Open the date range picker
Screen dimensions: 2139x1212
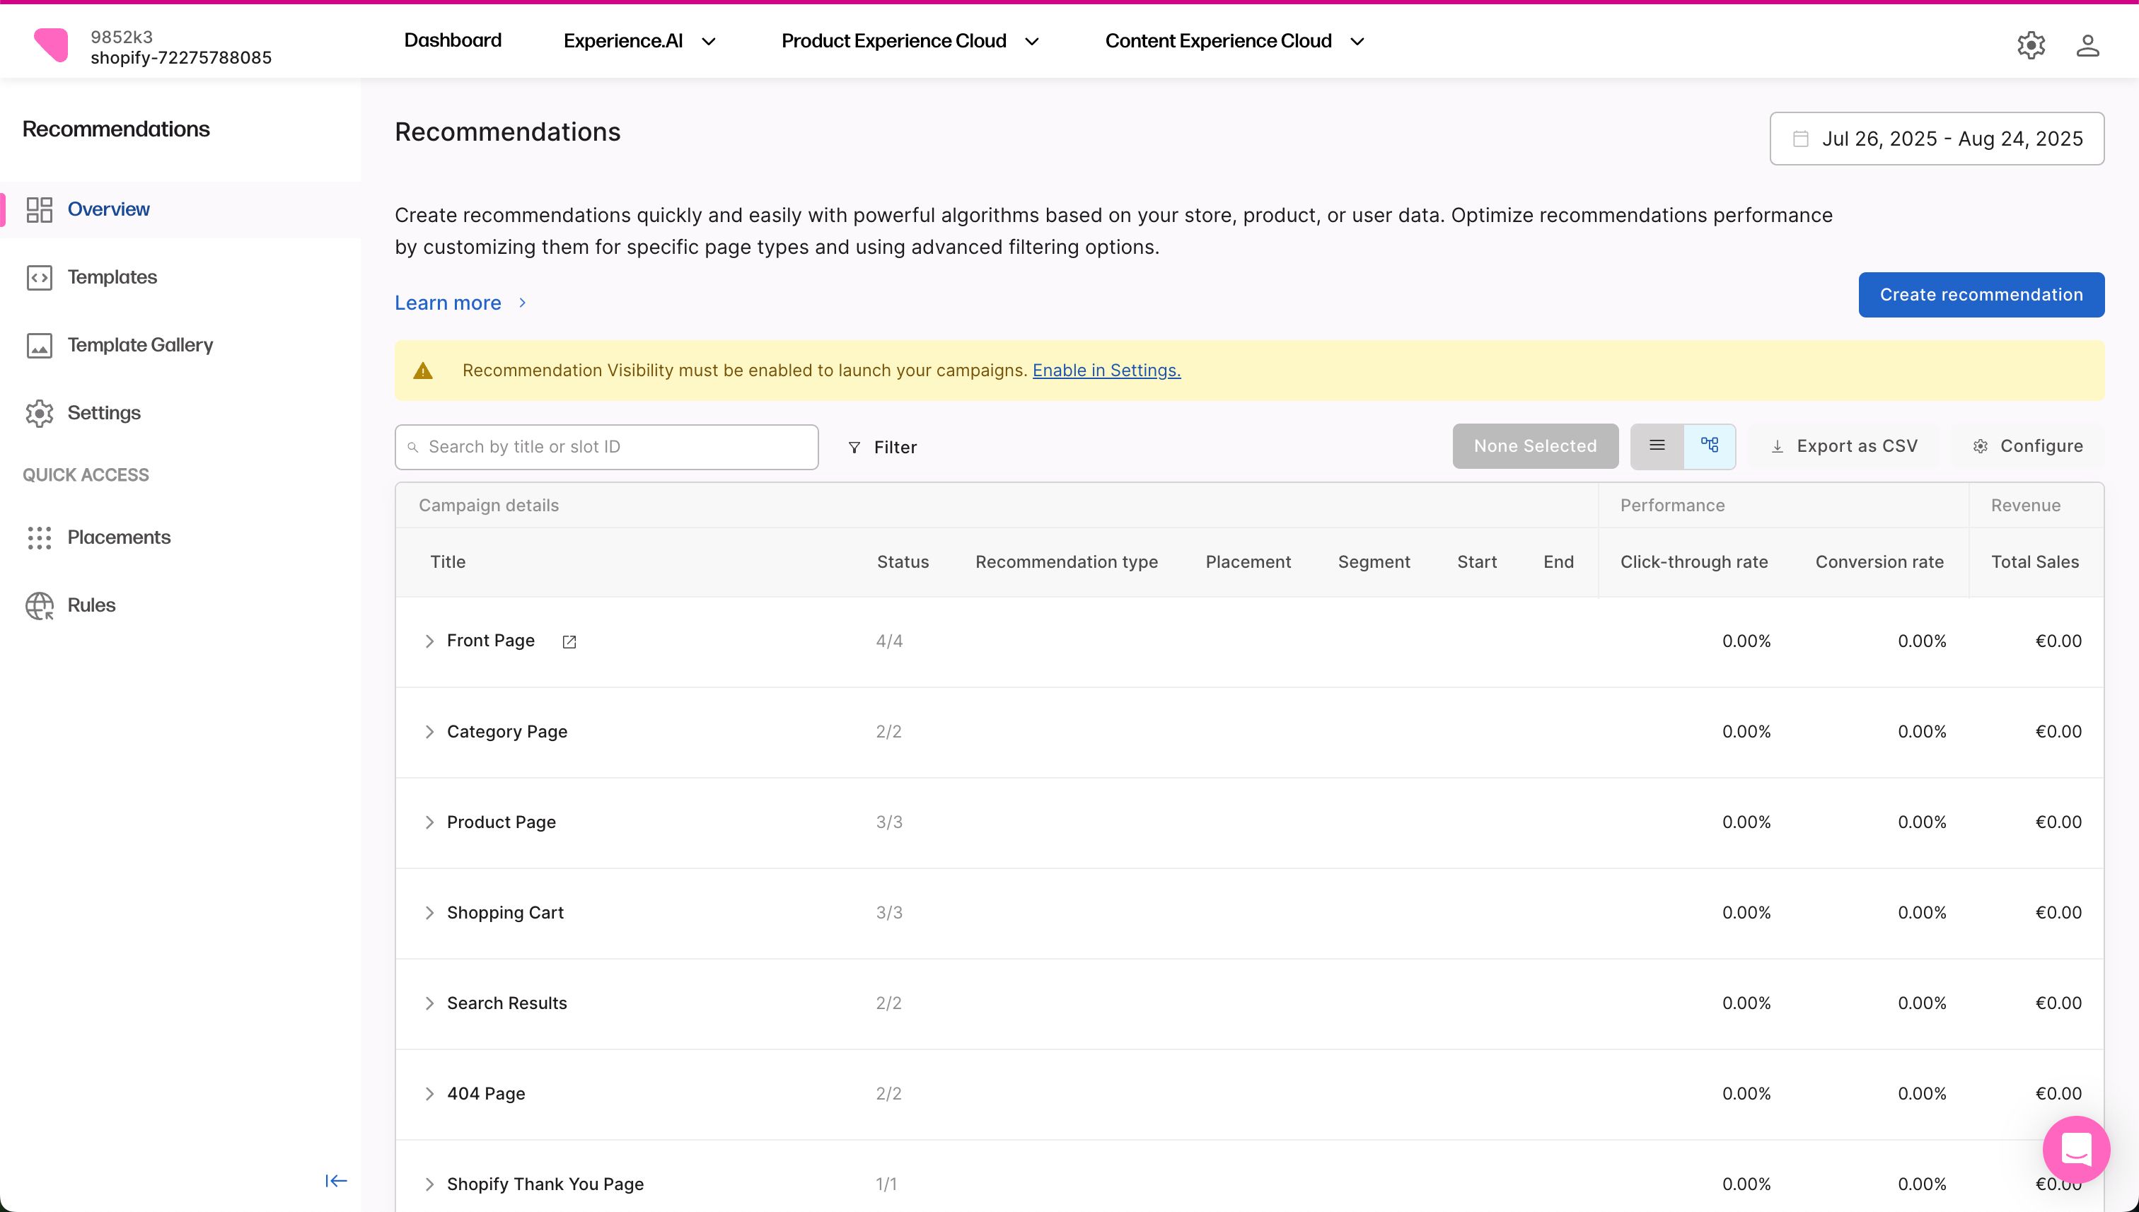1937,139
